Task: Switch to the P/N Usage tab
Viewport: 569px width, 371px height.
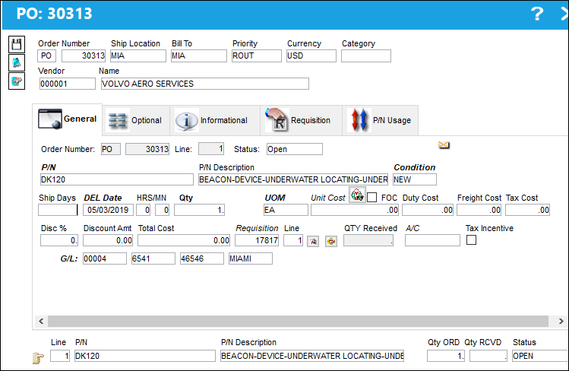Action: click(x=381, y=120)
